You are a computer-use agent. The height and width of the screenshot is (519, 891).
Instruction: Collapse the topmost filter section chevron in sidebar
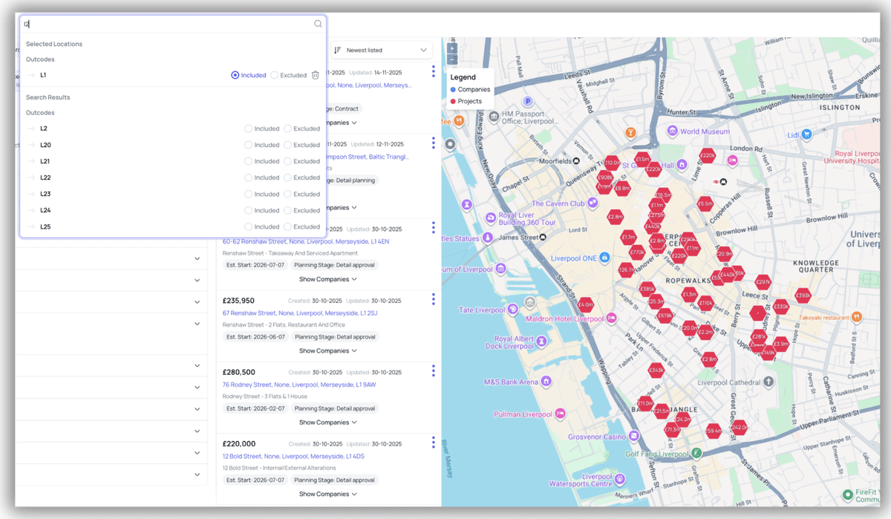197,258
